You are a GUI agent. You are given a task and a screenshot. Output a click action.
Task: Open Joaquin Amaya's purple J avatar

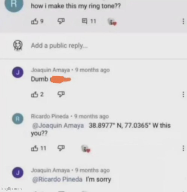[18, 72]
